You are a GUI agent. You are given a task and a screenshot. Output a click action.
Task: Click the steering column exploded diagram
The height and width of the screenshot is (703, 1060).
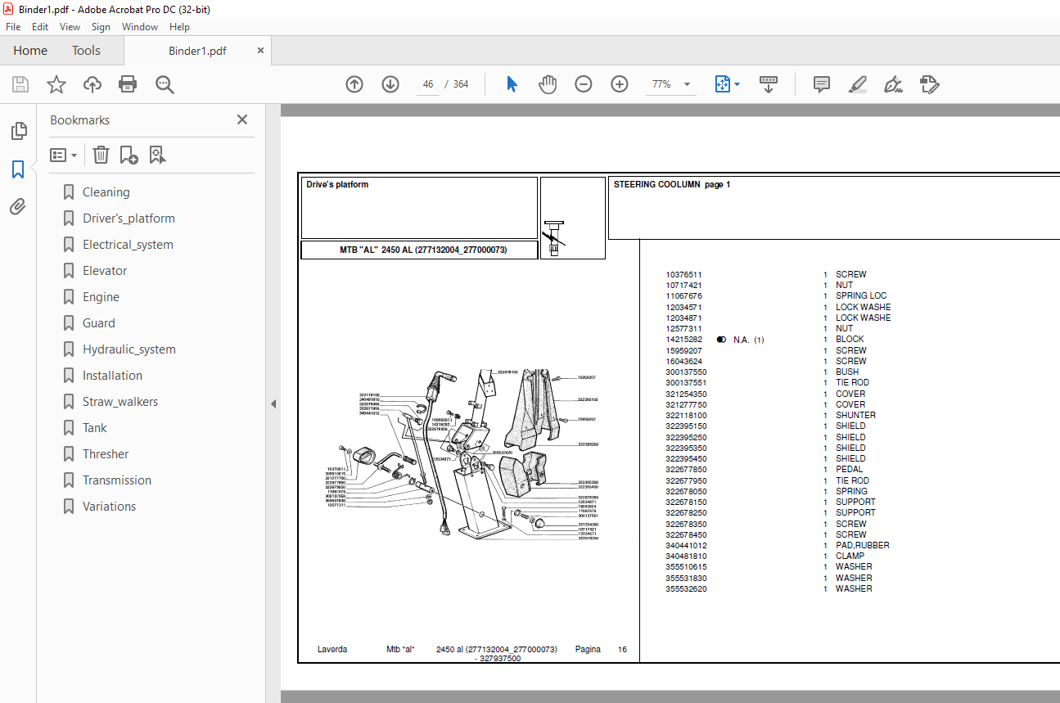coord(462,456)
